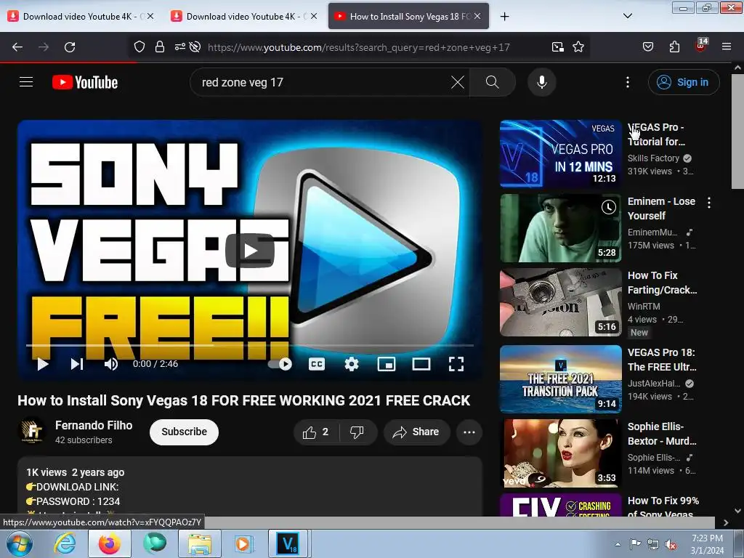Open Sophie Ellis-Bextor video thumbnail
This screenshot has height=558, width=744.
(560, 453)
